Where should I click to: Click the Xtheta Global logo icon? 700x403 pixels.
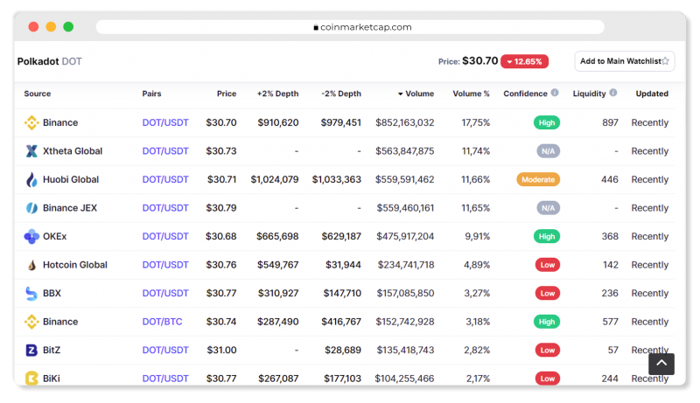(x=31, y=151)
